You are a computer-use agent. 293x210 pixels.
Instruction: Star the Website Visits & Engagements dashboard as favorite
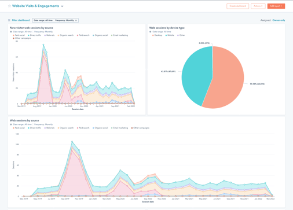click(9, 6)
